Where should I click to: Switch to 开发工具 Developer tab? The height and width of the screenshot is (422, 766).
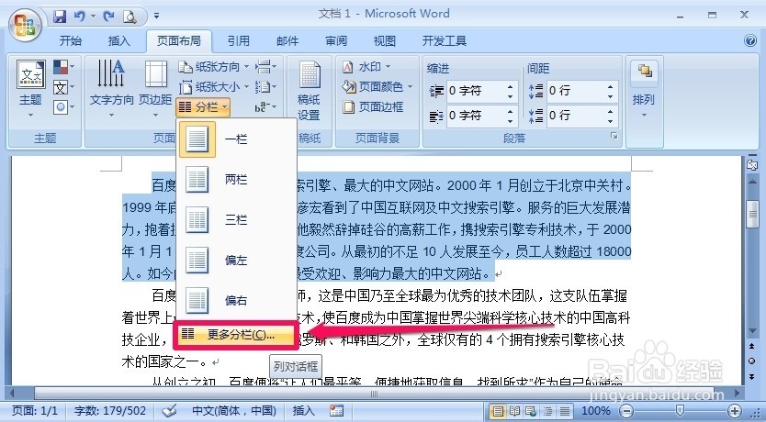(444, 41)
